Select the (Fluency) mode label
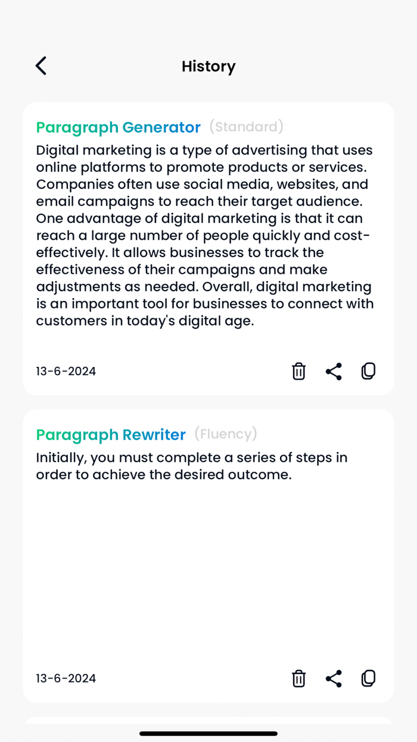The image size is (417, 742). (x=225, y=434)
